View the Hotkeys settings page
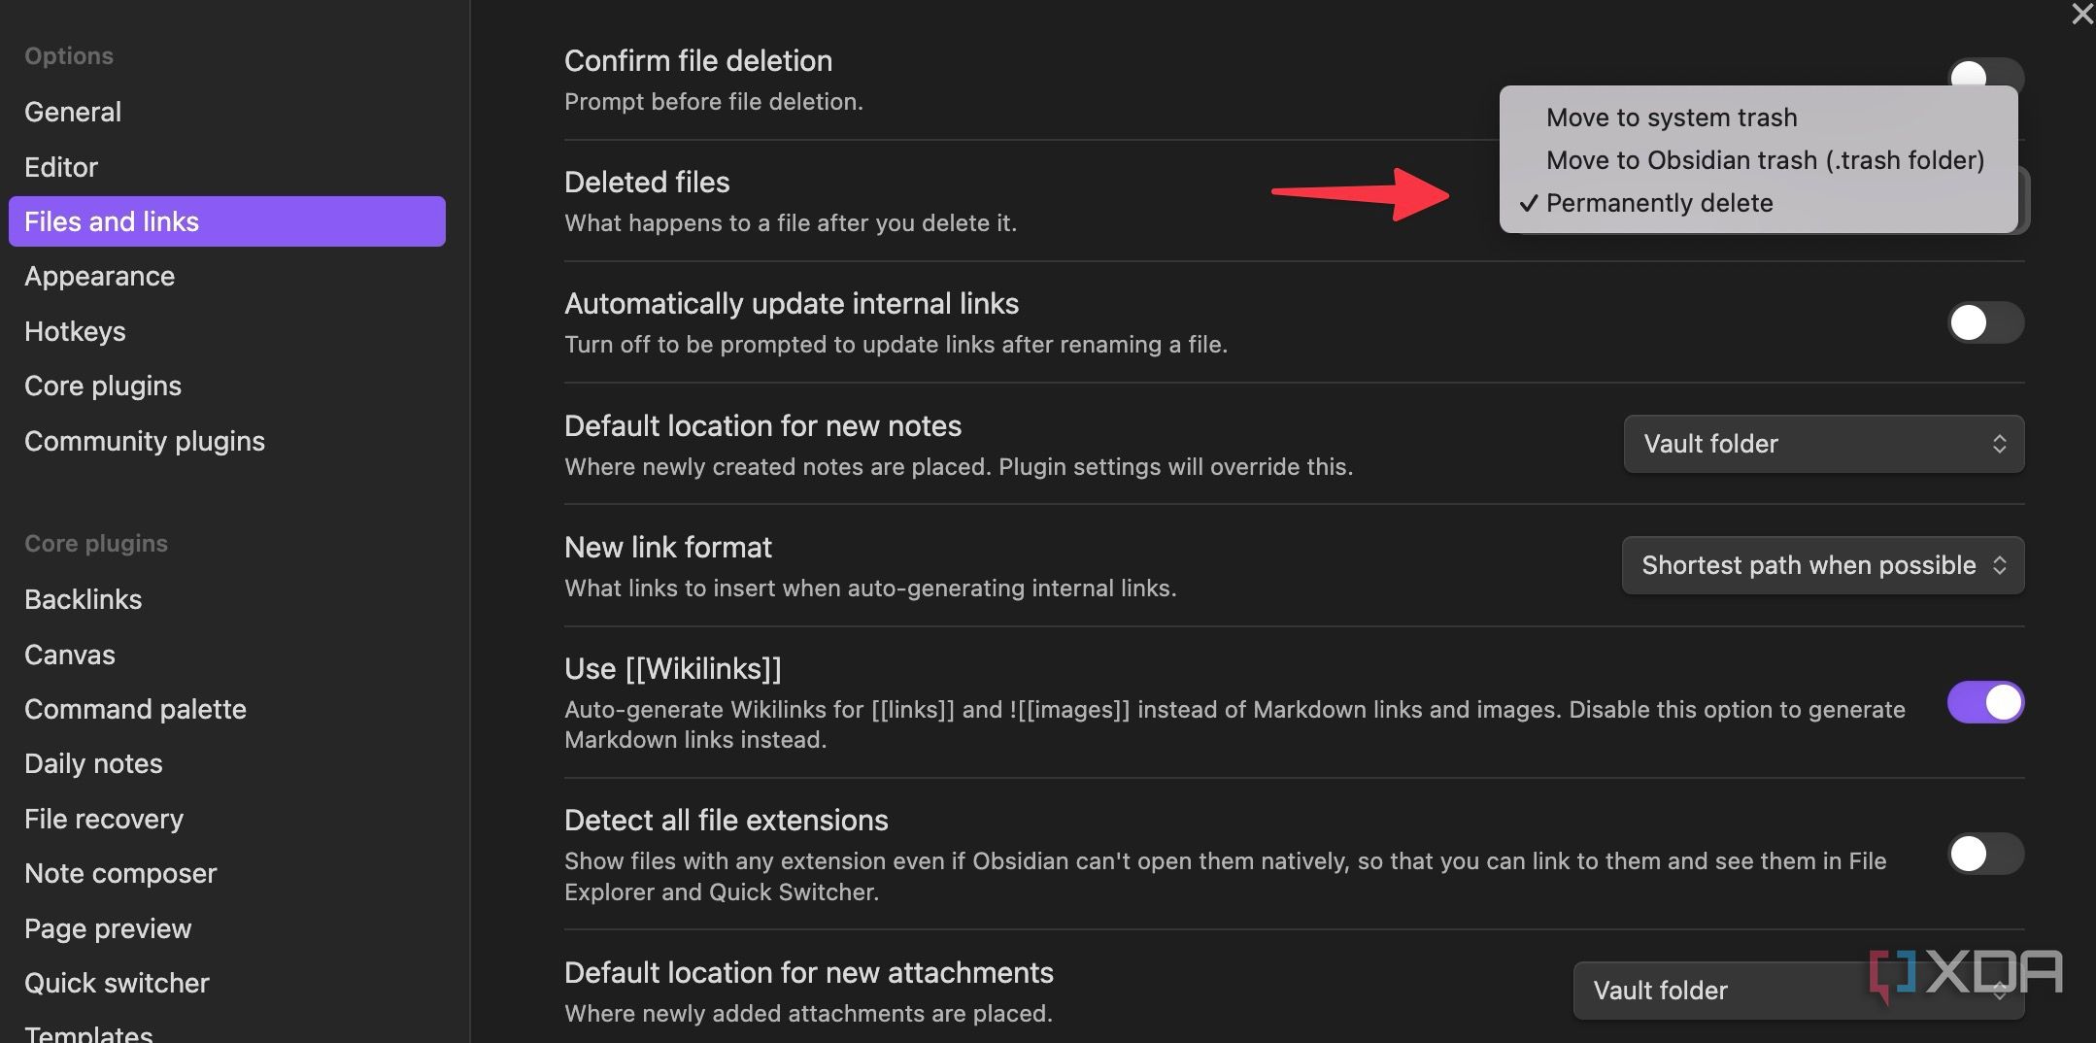The height and width of the screenshot is (1043, 2096). (75, 331)
